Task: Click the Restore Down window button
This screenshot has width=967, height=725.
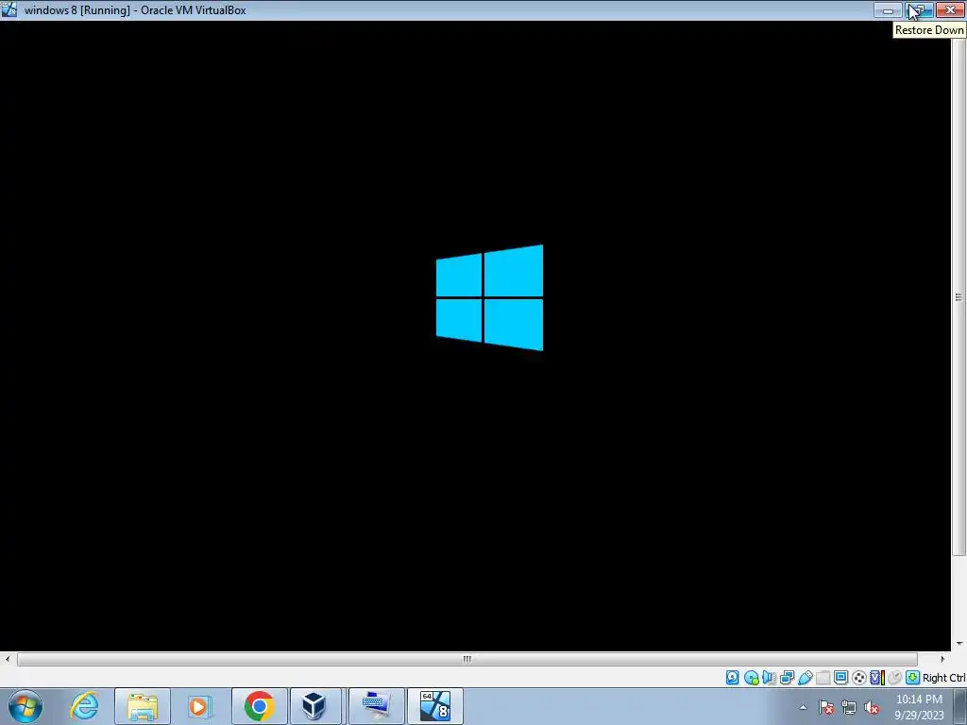Action: [x=919, y=9]
